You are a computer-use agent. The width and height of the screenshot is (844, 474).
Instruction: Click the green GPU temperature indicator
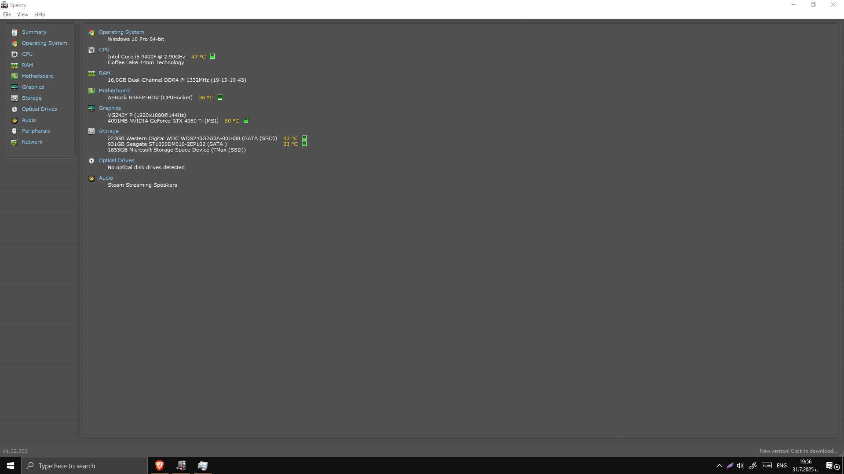pos(246,120)
